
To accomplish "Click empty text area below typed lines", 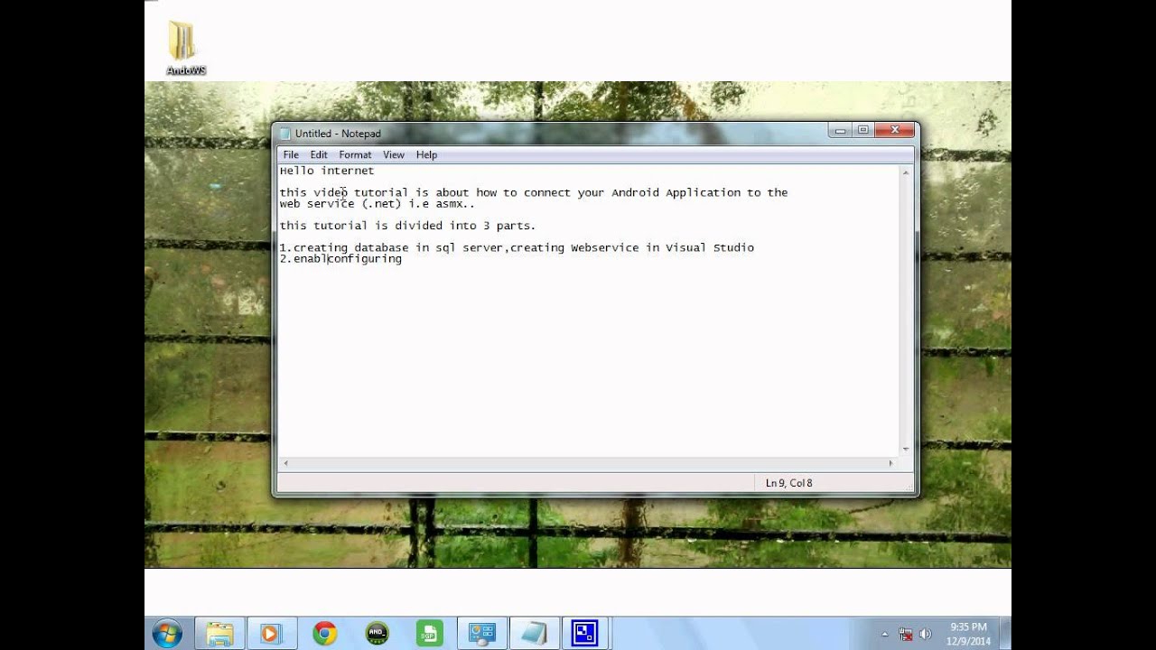I will 587,361.
